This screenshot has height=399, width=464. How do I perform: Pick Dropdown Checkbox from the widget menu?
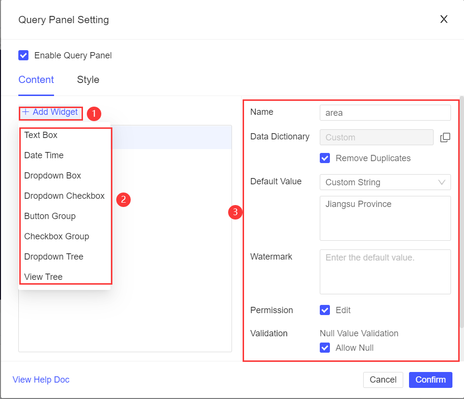click(64, 196)
